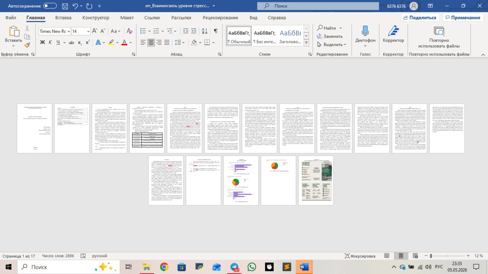Viewport: 488px width, 274px height.
Task: Click the Поиск search field
Action: click(x=318, y=6)
